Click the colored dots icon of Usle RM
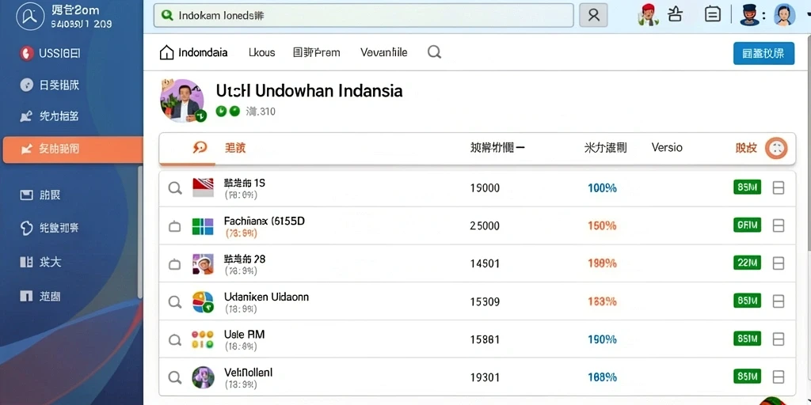This screenshot has width=811, height=405. (202, 339)
